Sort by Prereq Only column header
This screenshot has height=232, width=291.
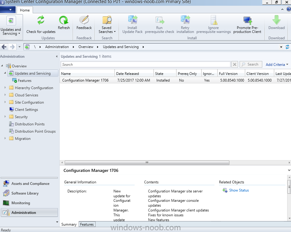pos(189,74)
